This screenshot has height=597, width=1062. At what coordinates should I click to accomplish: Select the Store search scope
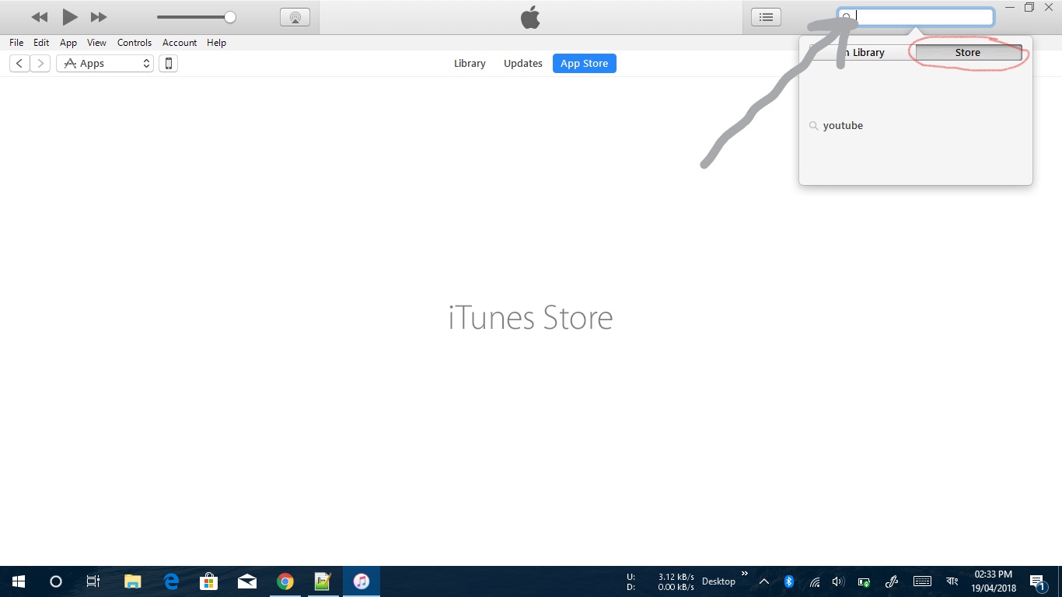coord(968,52)
